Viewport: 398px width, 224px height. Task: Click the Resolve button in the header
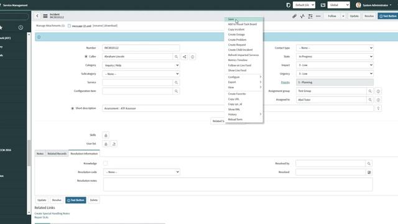[369, 16]
